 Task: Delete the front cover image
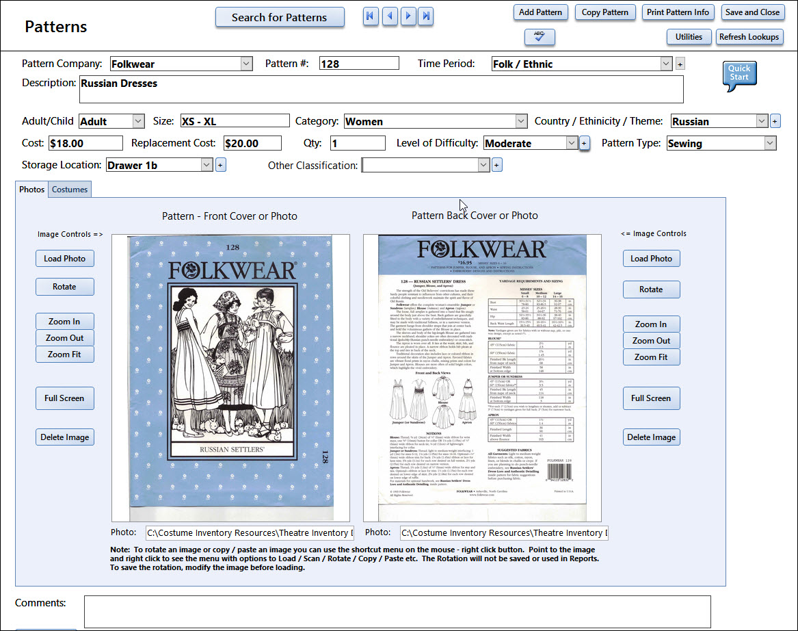click(65, 437)
